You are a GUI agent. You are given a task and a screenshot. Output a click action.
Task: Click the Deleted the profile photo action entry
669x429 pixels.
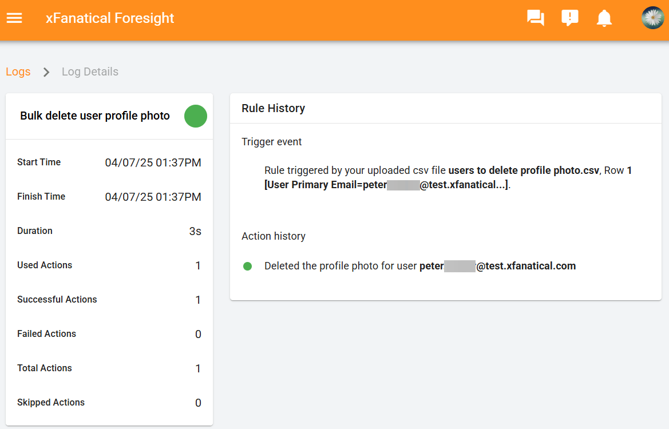pos(420,266)
